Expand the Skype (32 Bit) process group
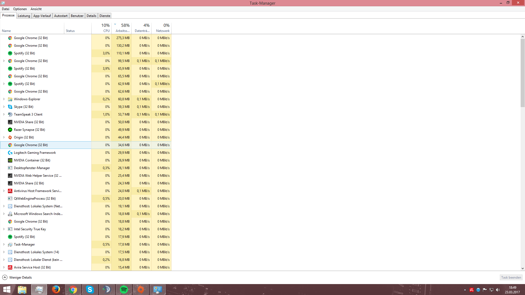Image resolution: width=525 pixels, height=295 pixels. [4, 107]
